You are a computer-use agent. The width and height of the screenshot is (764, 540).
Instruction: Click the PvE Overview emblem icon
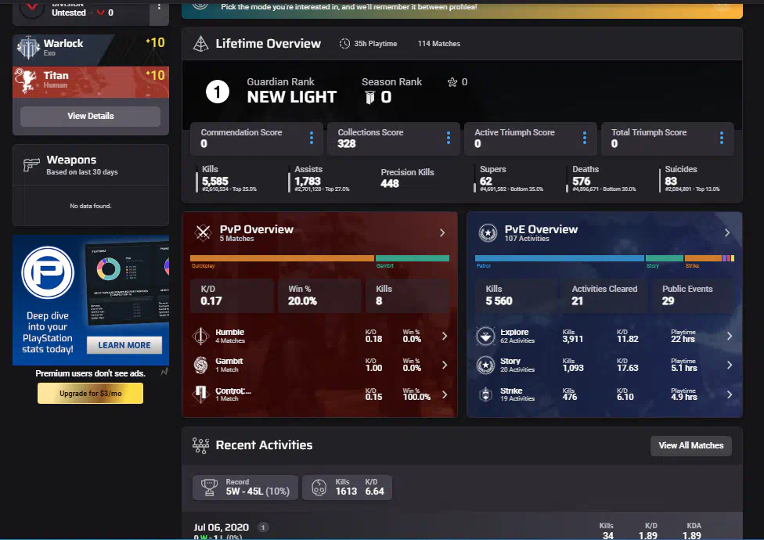(x=488, y=232)
